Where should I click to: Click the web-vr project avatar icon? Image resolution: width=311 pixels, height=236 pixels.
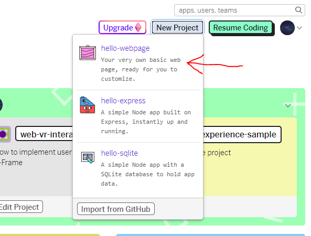coord(5,134)
